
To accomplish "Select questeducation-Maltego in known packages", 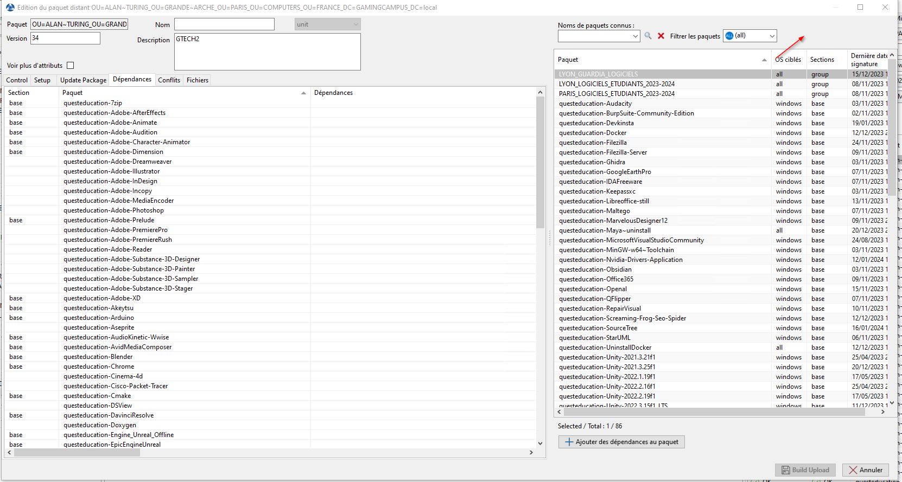I will click(721, 211).
